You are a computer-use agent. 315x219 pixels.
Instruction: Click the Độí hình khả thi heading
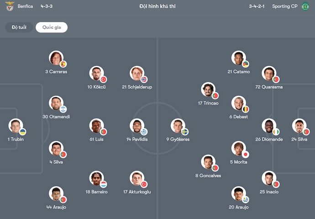(157, 6)
